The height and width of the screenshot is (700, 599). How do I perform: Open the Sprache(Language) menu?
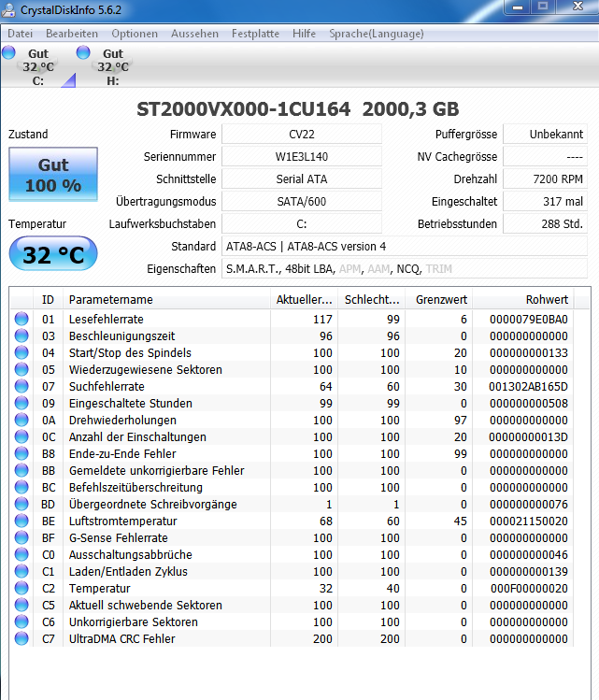377,34
